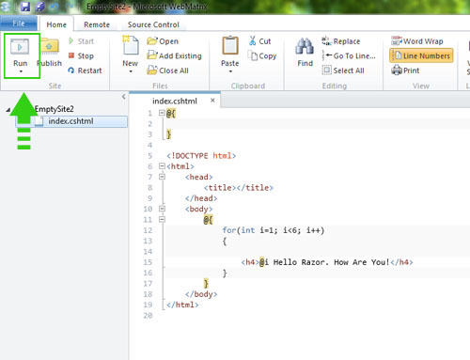Click Add Existing files

point(174,55)
